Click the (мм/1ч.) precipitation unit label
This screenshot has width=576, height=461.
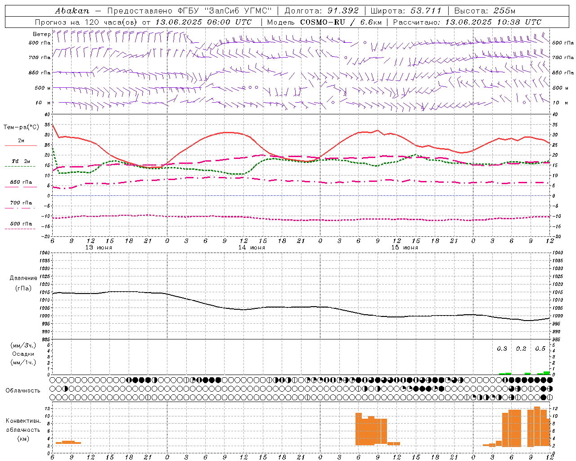[23, 362]
